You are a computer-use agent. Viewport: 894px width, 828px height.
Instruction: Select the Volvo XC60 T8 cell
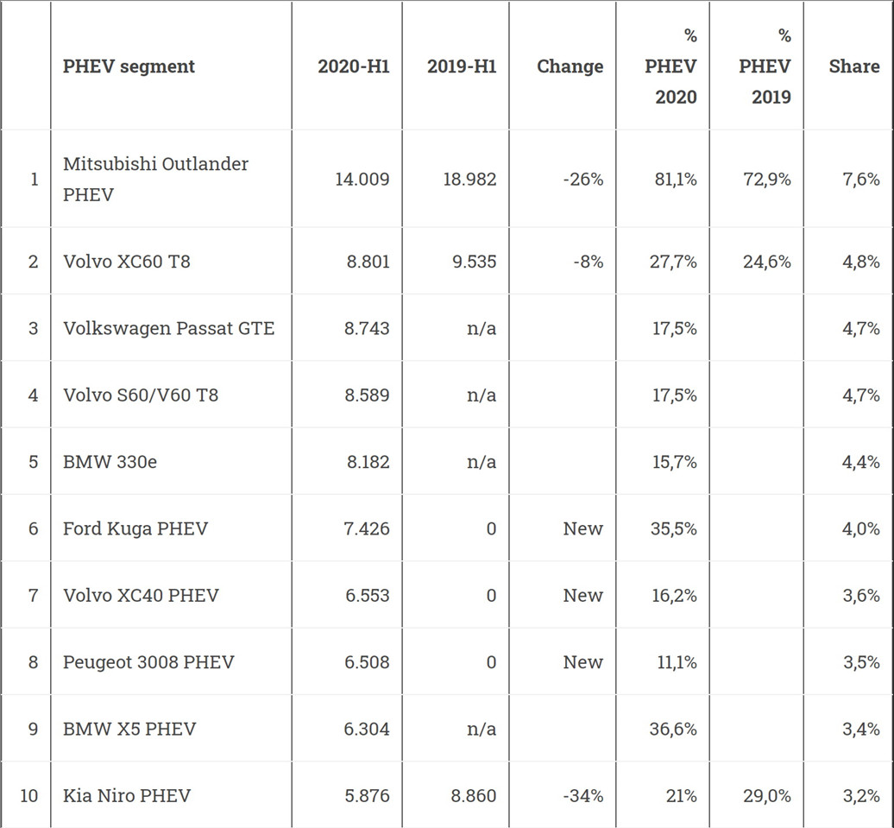point(127,262)
